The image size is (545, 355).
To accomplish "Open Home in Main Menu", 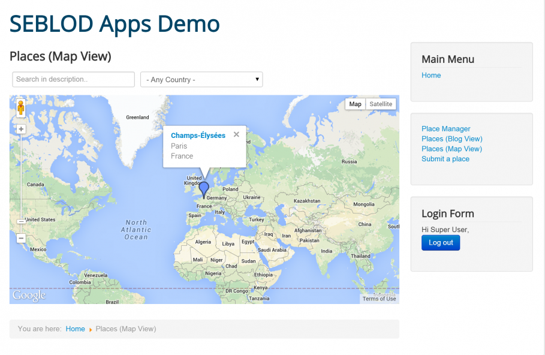I will coord(431,76).
